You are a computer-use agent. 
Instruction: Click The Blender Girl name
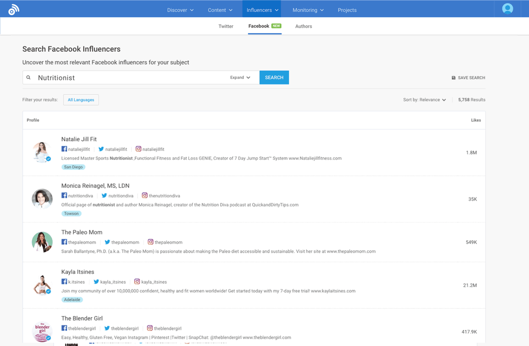[82, 318]
